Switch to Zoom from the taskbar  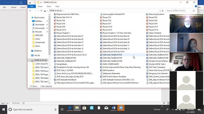[x=121, y=108]
